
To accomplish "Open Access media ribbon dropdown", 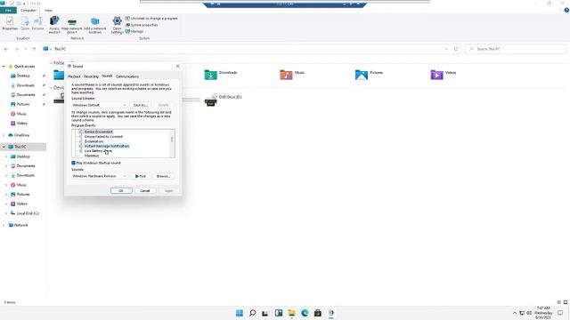I will 54,25.
